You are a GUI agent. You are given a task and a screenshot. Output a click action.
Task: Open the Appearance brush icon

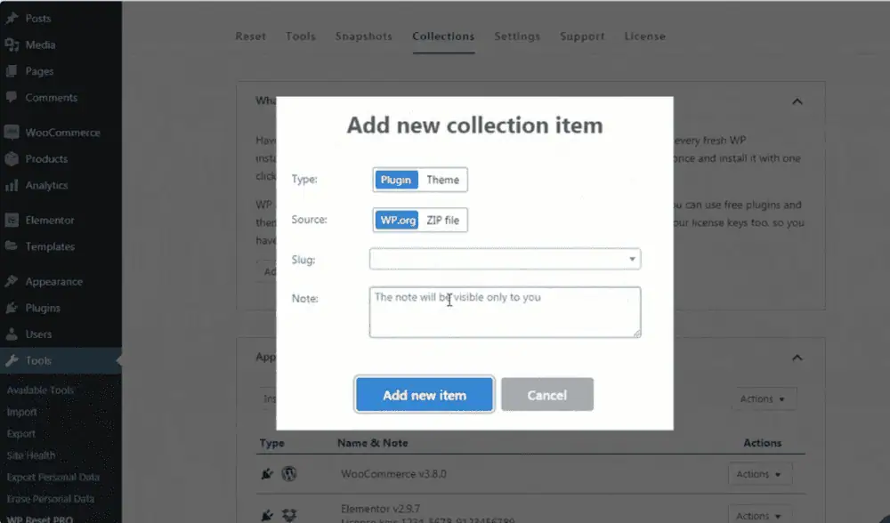point(12,282)
